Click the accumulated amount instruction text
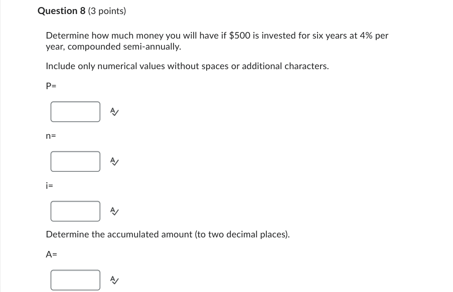Viewport: 453px width, 292px height. click(x=168, y=234)
